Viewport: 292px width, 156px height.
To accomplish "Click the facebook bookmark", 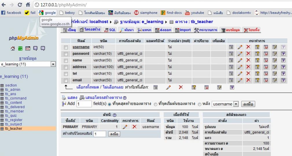I will pos(11,13).
